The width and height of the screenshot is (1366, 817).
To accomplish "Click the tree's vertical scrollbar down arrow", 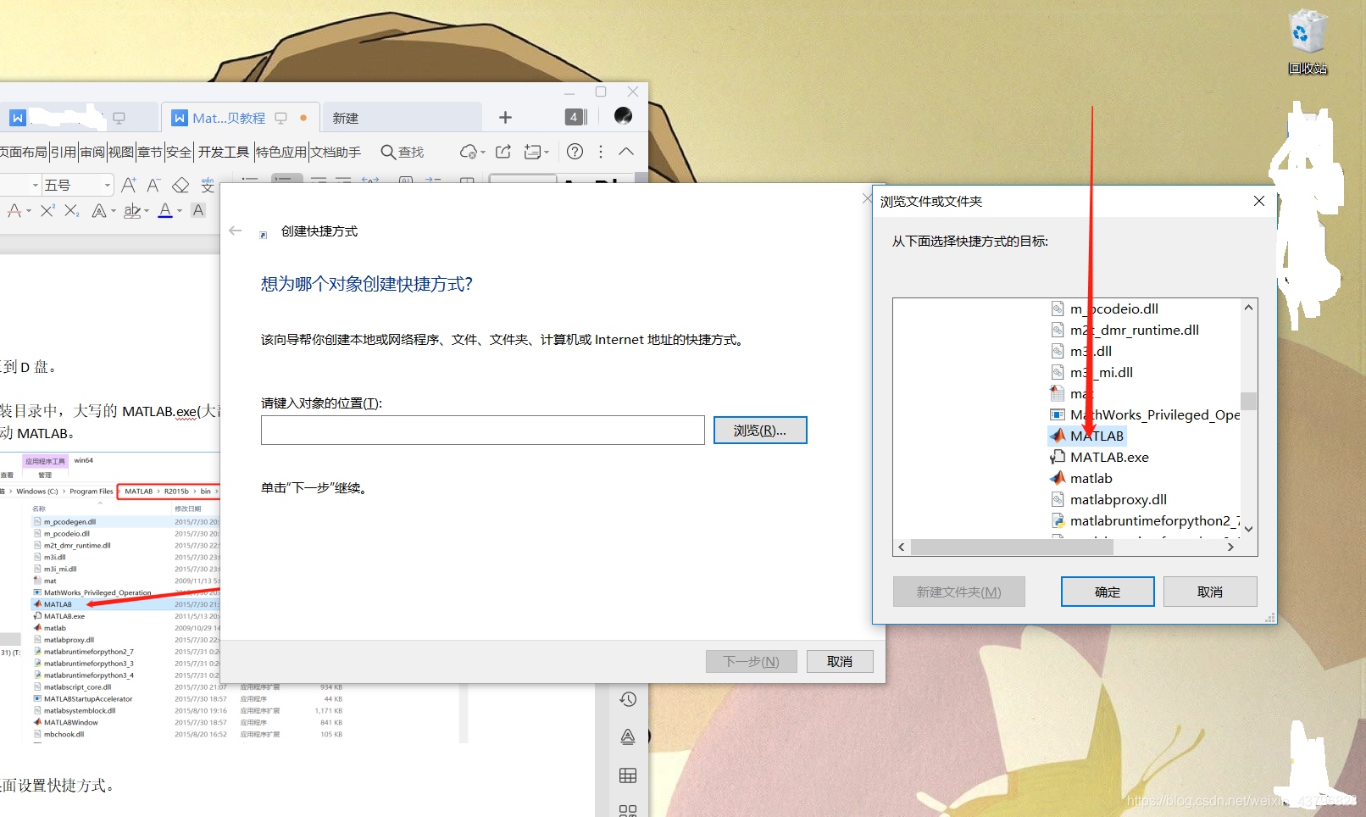I will 1248,529.
